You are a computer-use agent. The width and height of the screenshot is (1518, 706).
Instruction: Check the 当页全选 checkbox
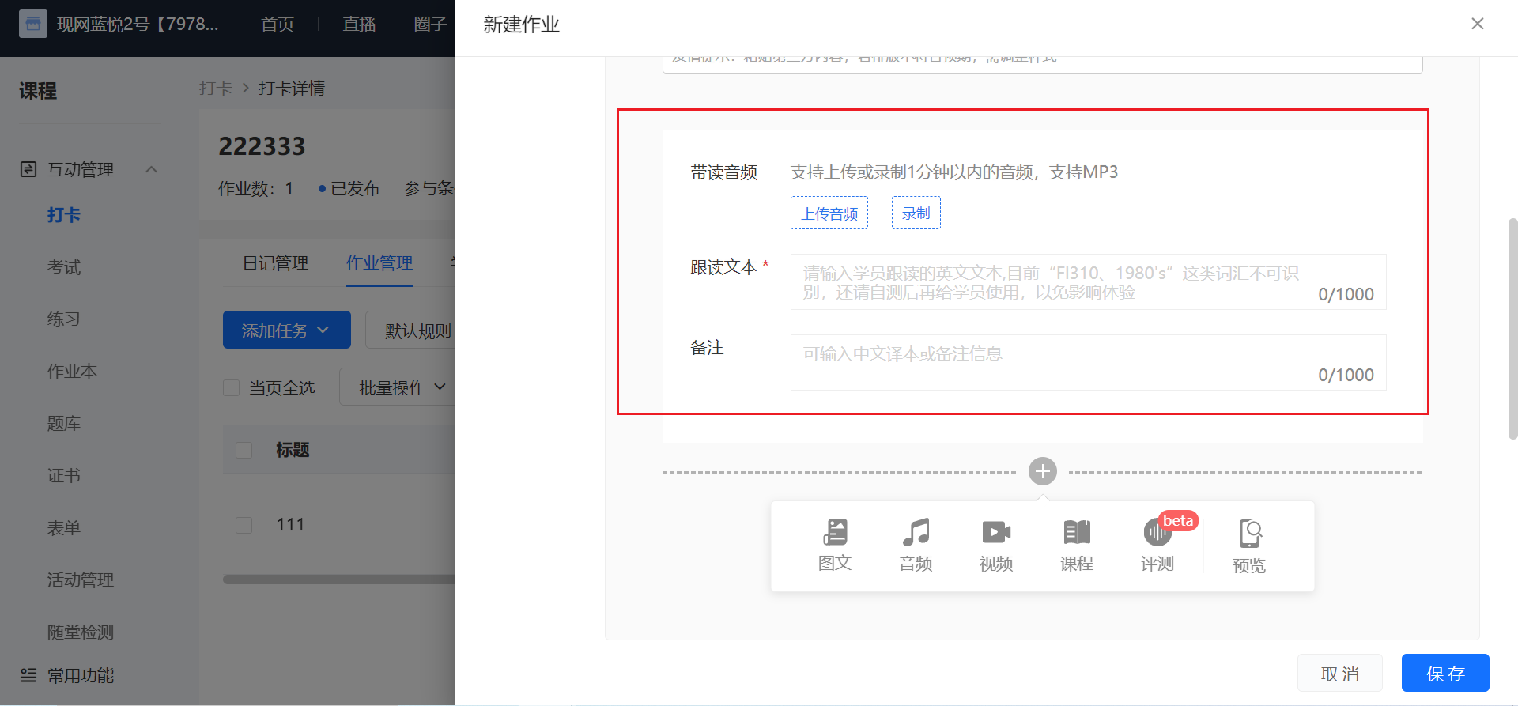(232, 388)
